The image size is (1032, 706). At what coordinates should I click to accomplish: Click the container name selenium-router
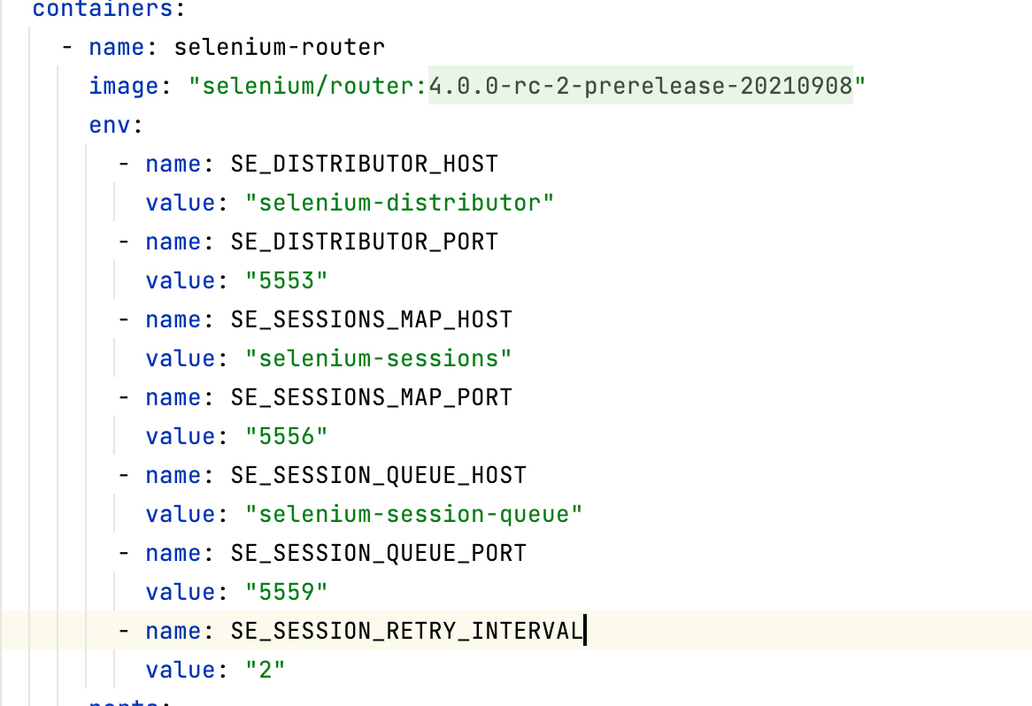(x=279, y=48)
